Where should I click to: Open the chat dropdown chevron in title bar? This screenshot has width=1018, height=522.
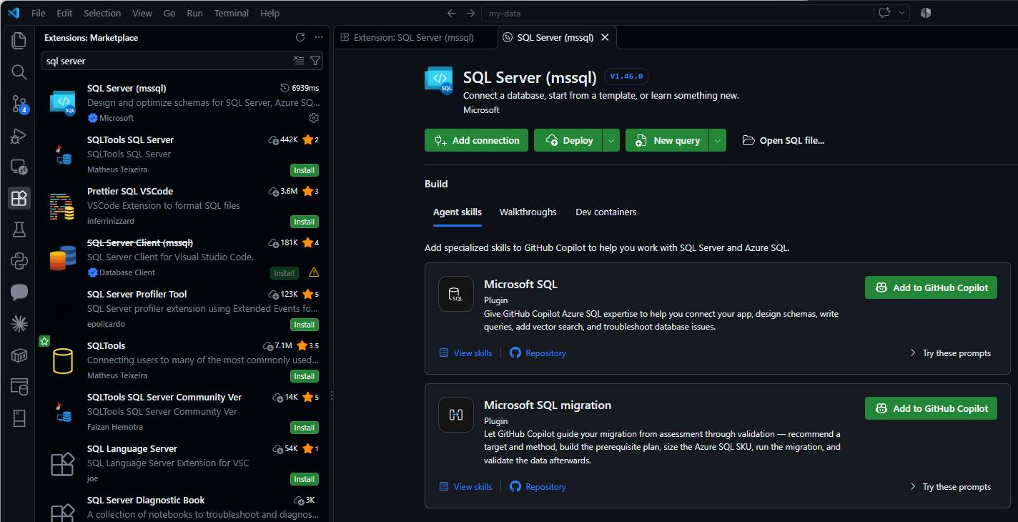(x=902, y=13)
